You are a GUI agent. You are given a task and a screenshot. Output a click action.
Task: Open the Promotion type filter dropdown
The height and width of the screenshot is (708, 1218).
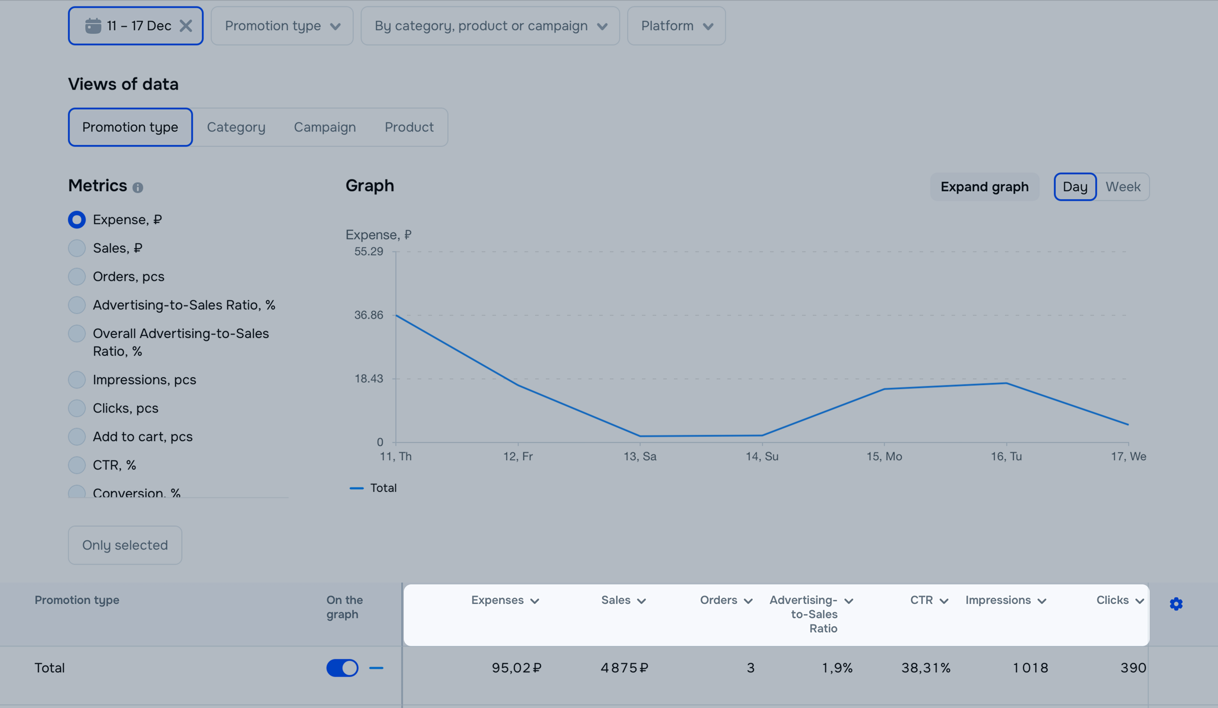[x=282, y=26]
